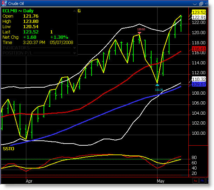Click the Apr label on the time axis
Image resolution: width=214 pixels, height=190 pixels.
pos(29,181)
